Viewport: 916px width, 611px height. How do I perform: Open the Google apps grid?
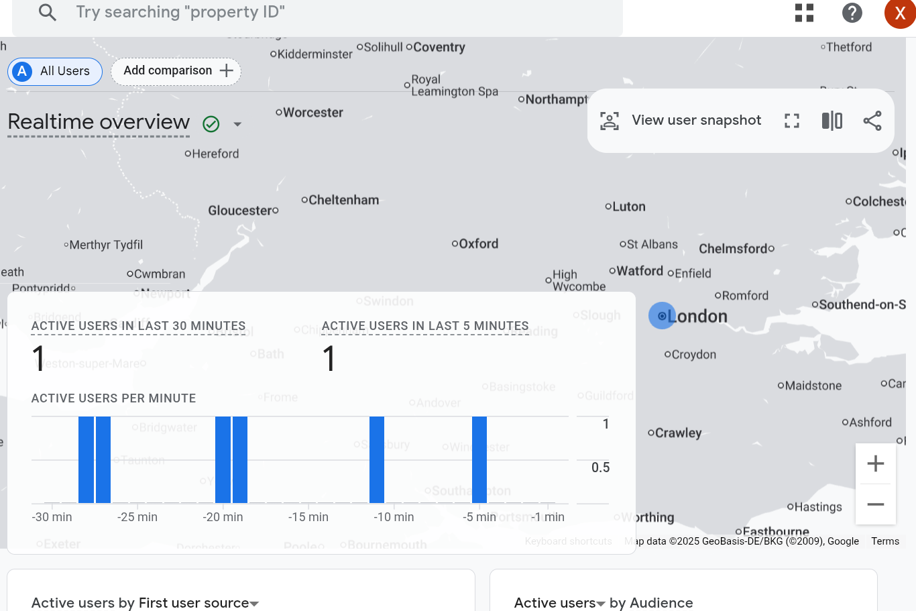pyautogui.click(x=804, y=13)
